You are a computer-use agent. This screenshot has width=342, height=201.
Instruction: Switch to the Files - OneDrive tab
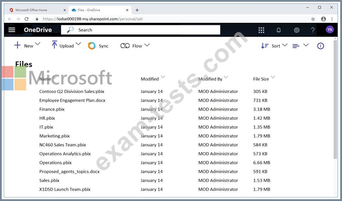(100, 10)
